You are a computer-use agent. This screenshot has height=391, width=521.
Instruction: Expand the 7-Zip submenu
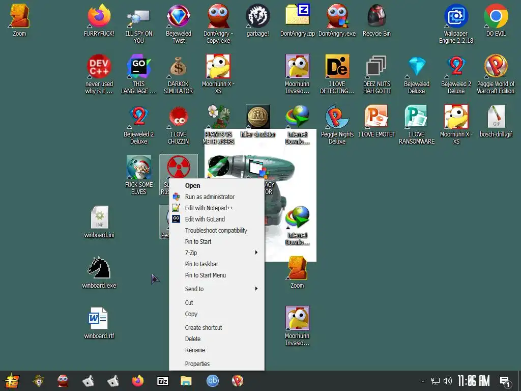[217, 253]
